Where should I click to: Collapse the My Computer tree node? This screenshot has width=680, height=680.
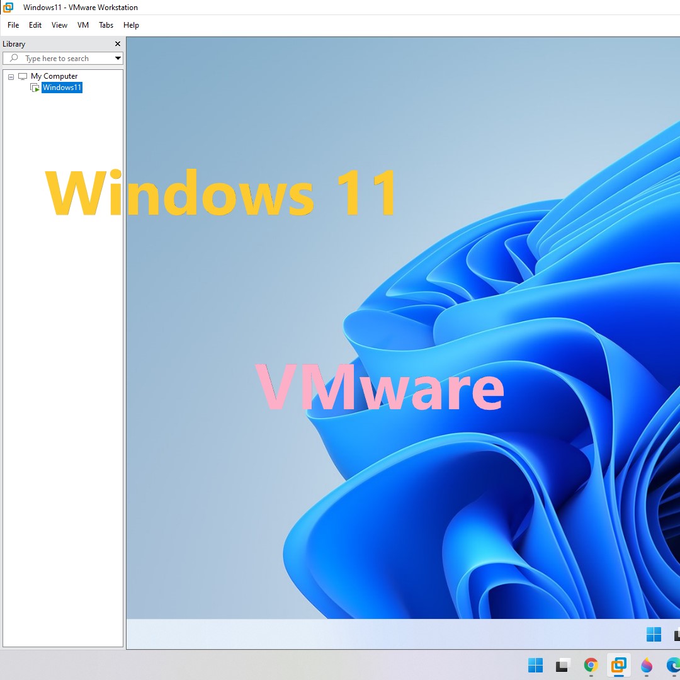(10, 76)
